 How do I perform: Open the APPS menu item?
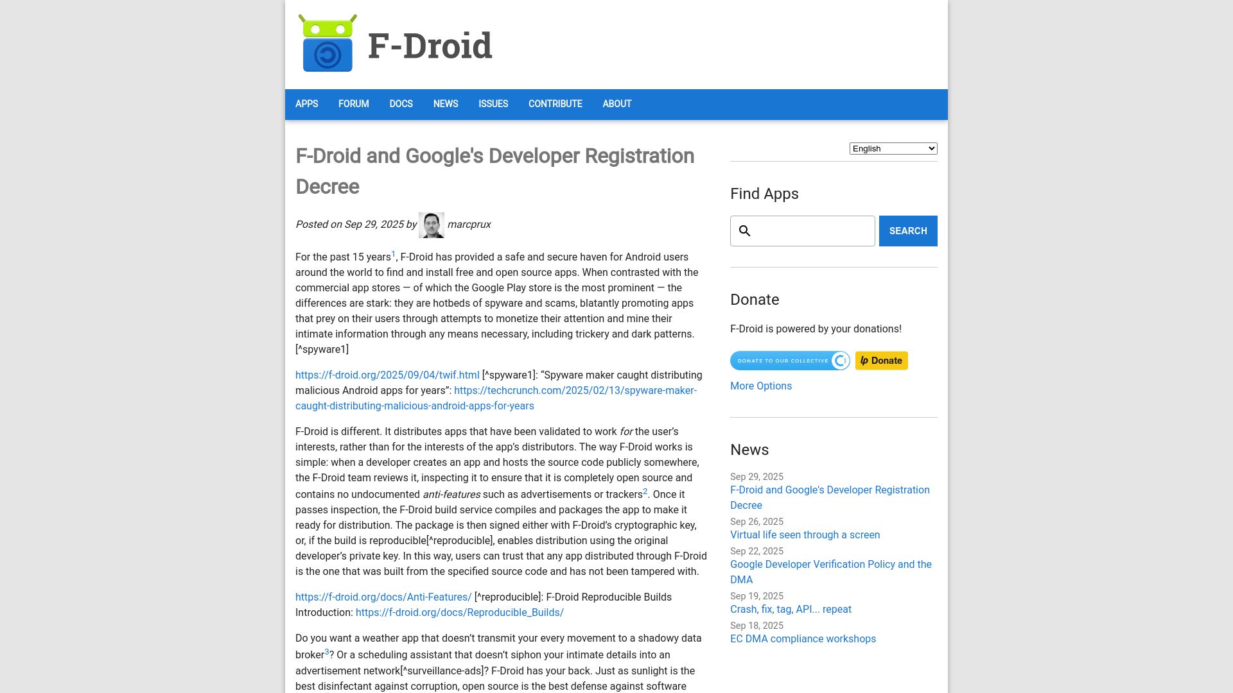[306, 104]
